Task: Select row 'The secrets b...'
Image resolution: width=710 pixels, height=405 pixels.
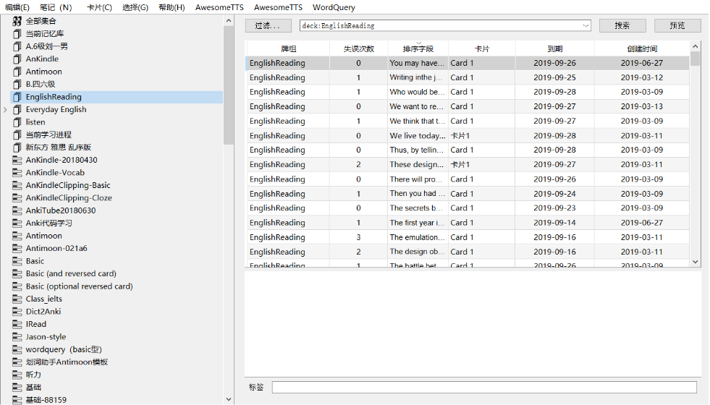Action: click(468, 208)
